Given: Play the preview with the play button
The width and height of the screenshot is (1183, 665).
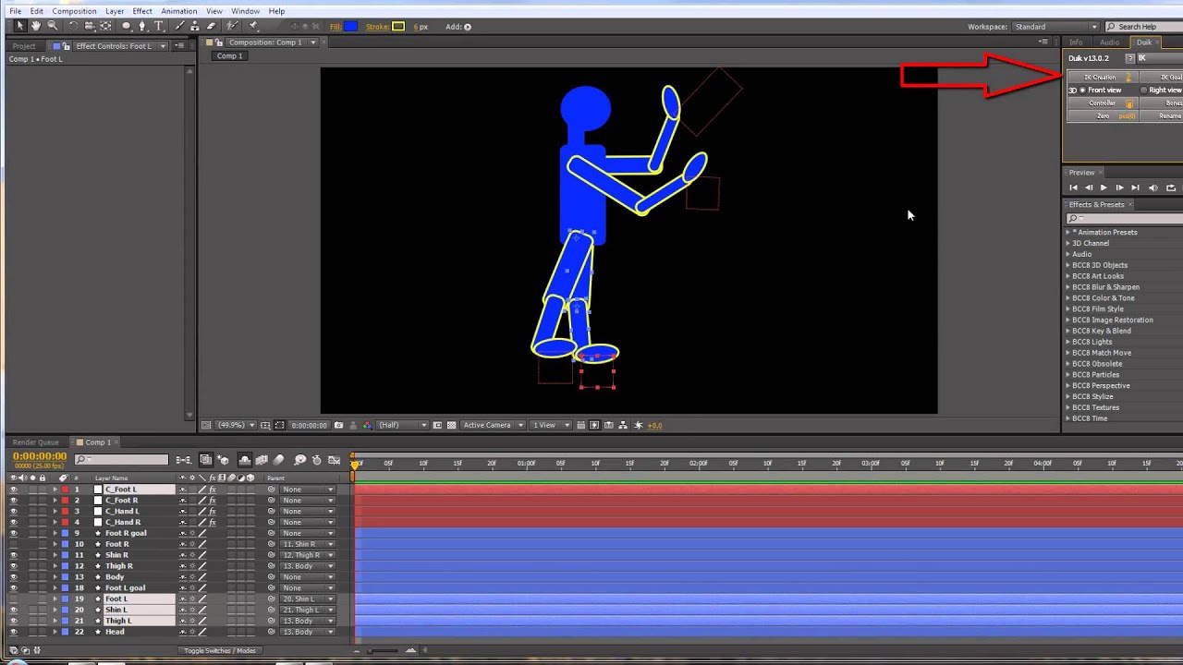Looking at the screenshot, I should tap(1104, 187).
